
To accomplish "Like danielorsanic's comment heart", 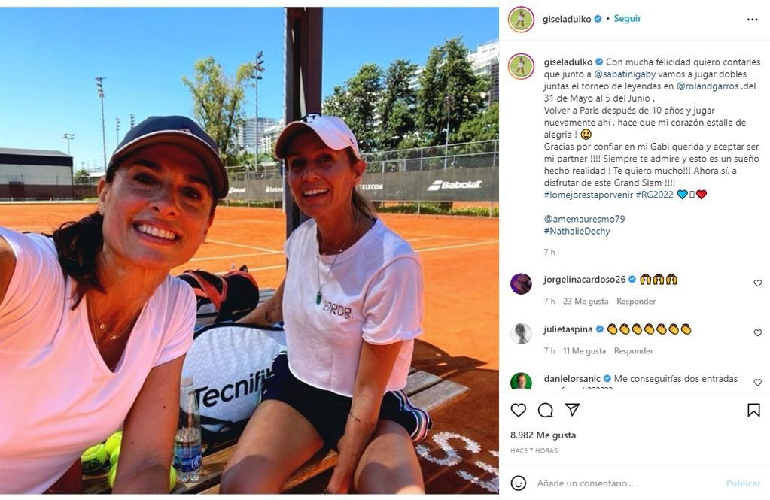I will click(758, 382).
